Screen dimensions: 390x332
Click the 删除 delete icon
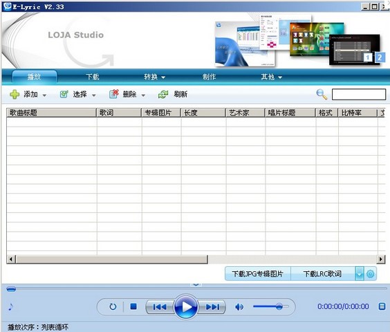tap(114, 94)
